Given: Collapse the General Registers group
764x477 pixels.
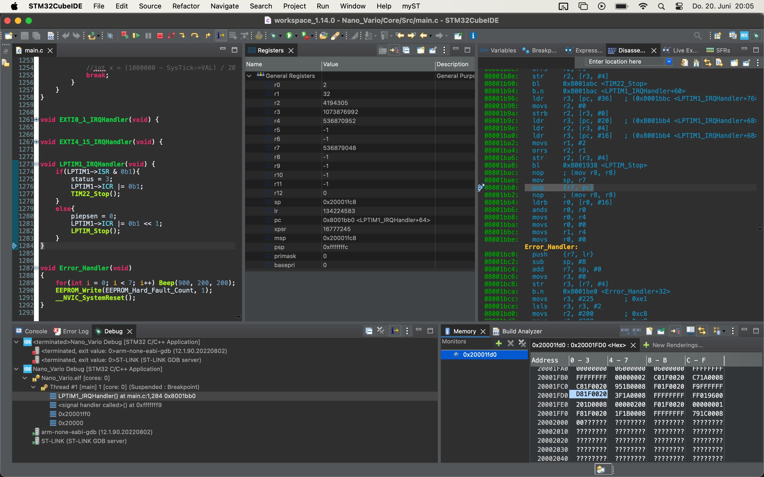Looking at the screenshot, I should pos(249,76).
